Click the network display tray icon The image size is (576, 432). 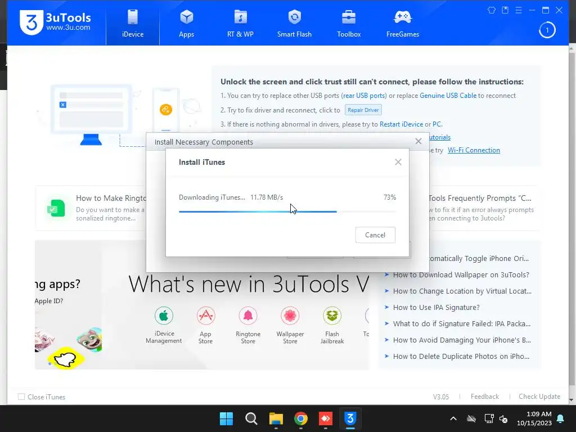click(x=489, y=418)
